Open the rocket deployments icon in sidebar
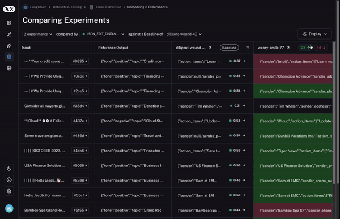The height and width of the screenshot is (219, 340). point(9,46)
